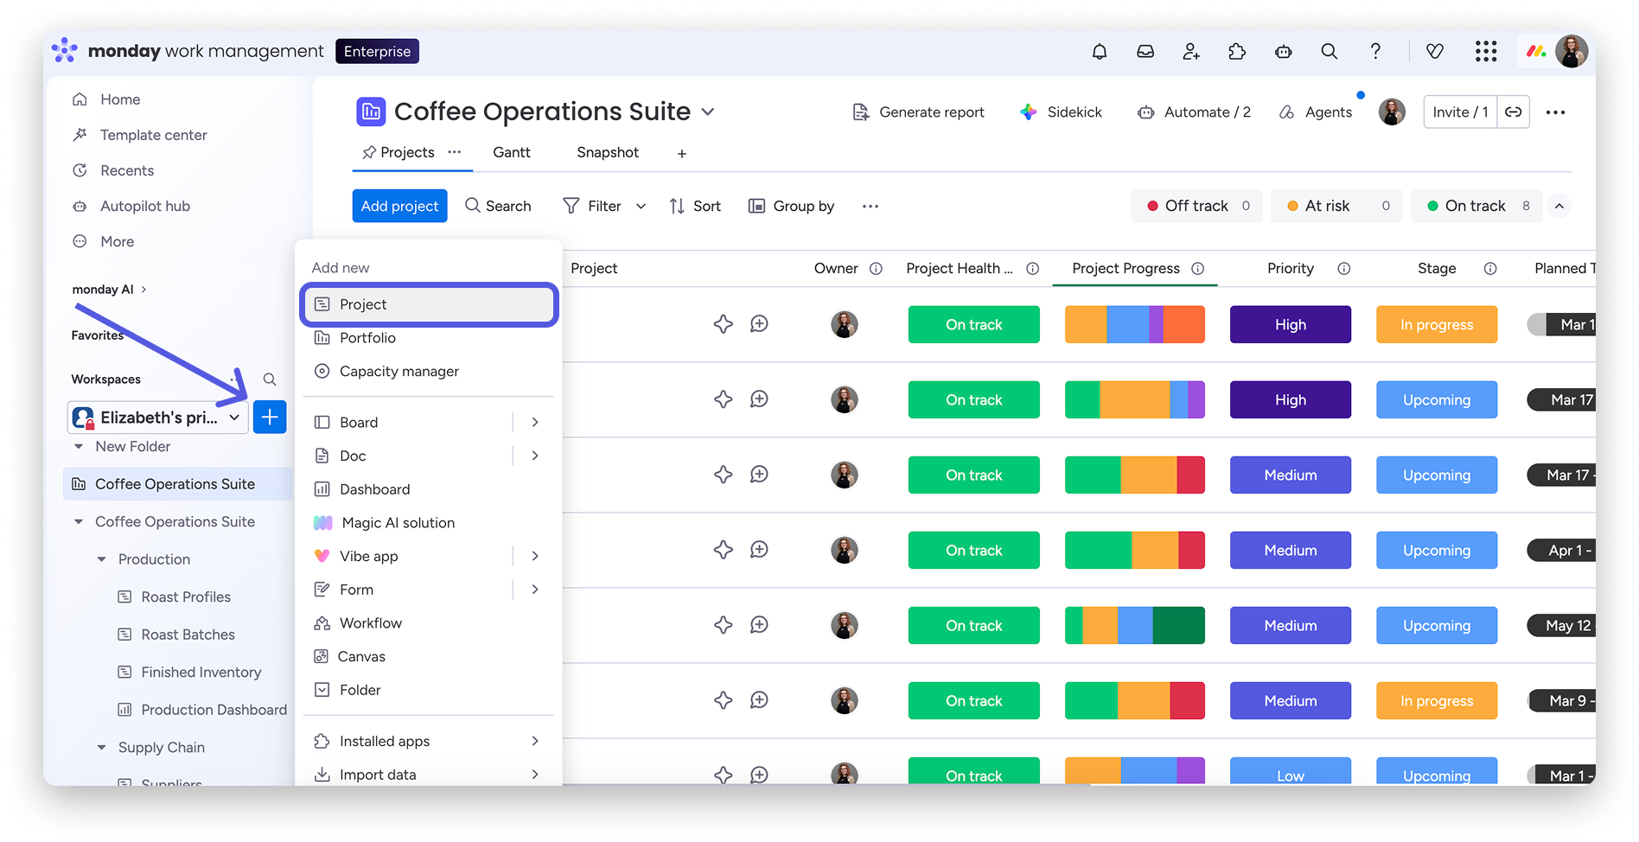Open the Group by control

[x=791, y=207]
